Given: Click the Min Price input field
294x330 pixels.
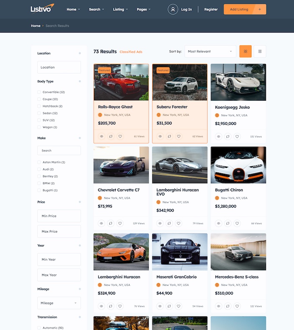Looking at the screenshot, I should click(59, 216).
